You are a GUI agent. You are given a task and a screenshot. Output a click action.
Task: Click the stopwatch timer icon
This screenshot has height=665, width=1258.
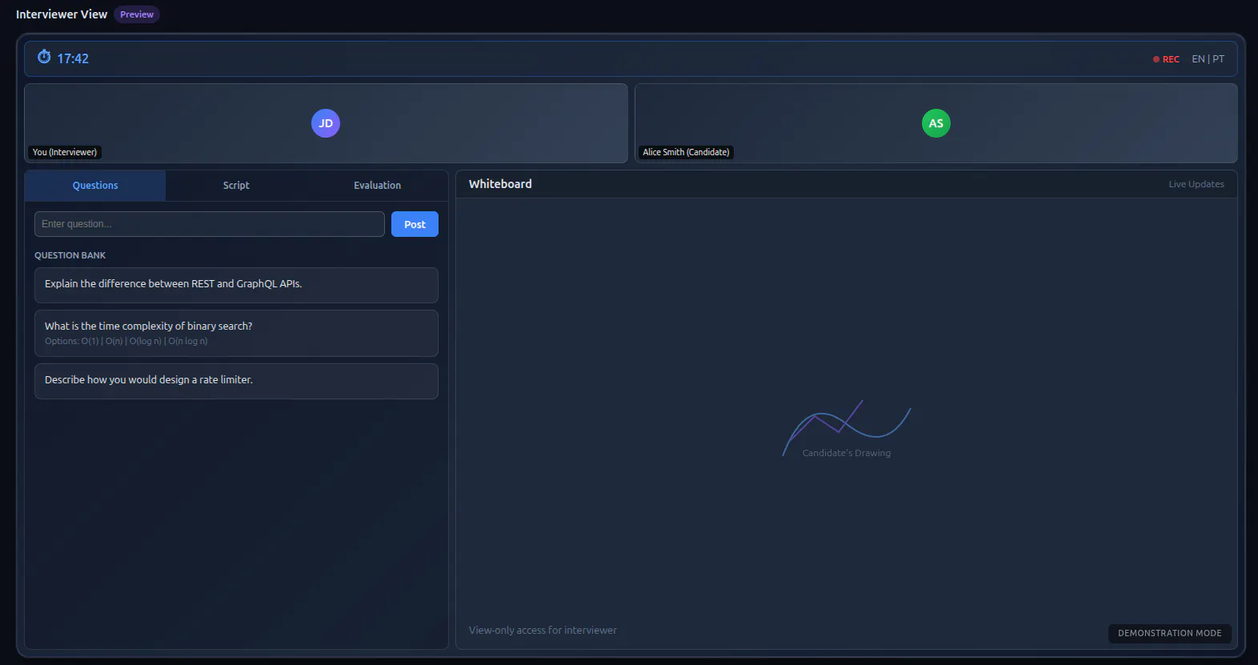[44, 57]
